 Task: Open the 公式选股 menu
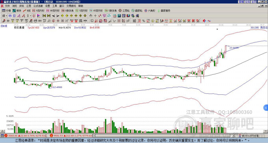coord(38,6)
